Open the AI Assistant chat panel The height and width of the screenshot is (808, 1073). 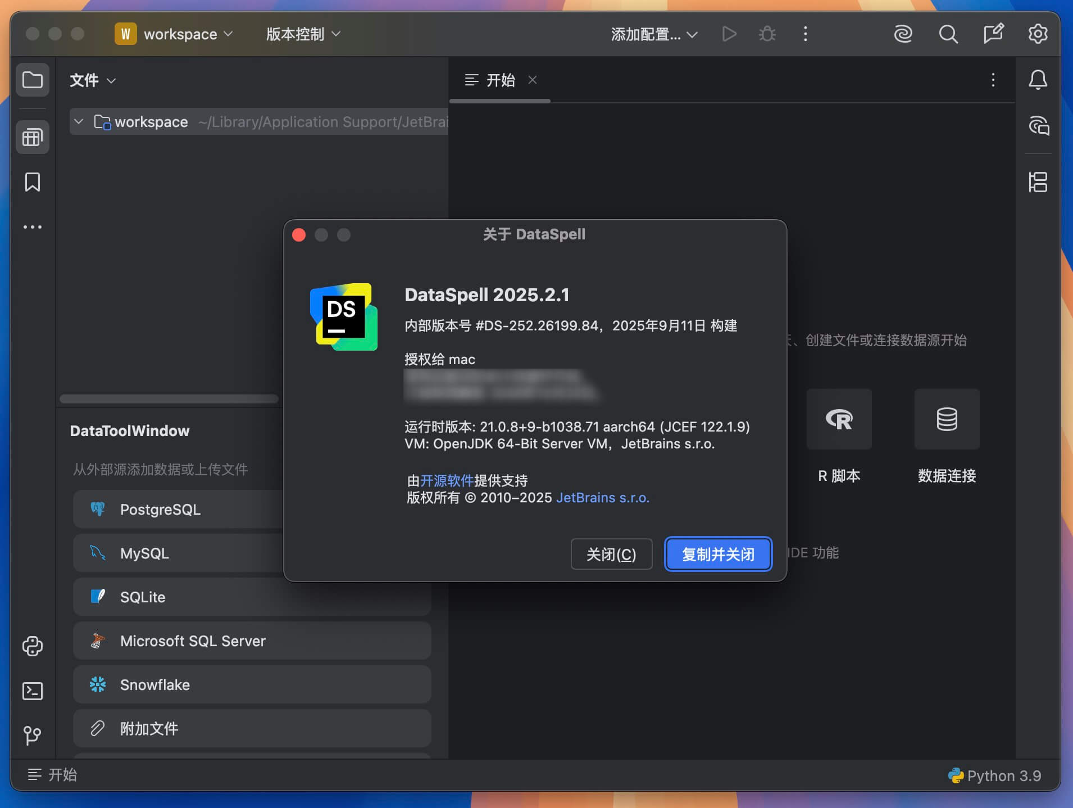point(1038,126)
